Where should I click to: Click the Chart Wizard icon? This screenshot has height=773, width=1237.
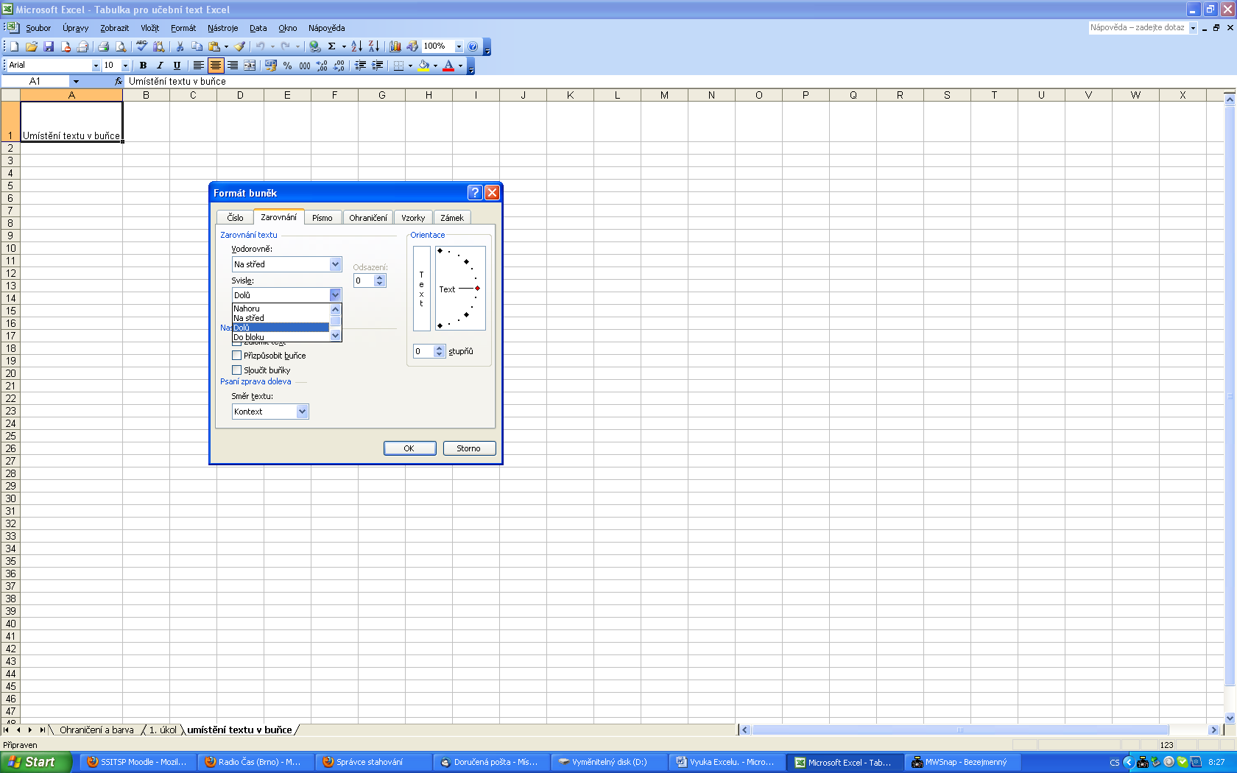[x=395, y=46]
